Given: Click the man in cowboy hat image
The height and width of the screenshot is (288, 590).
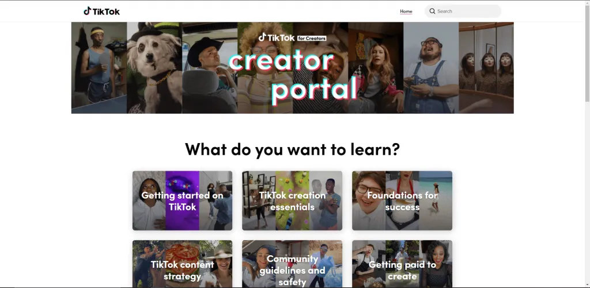Looking at the screenshot, I should [210, 68].
